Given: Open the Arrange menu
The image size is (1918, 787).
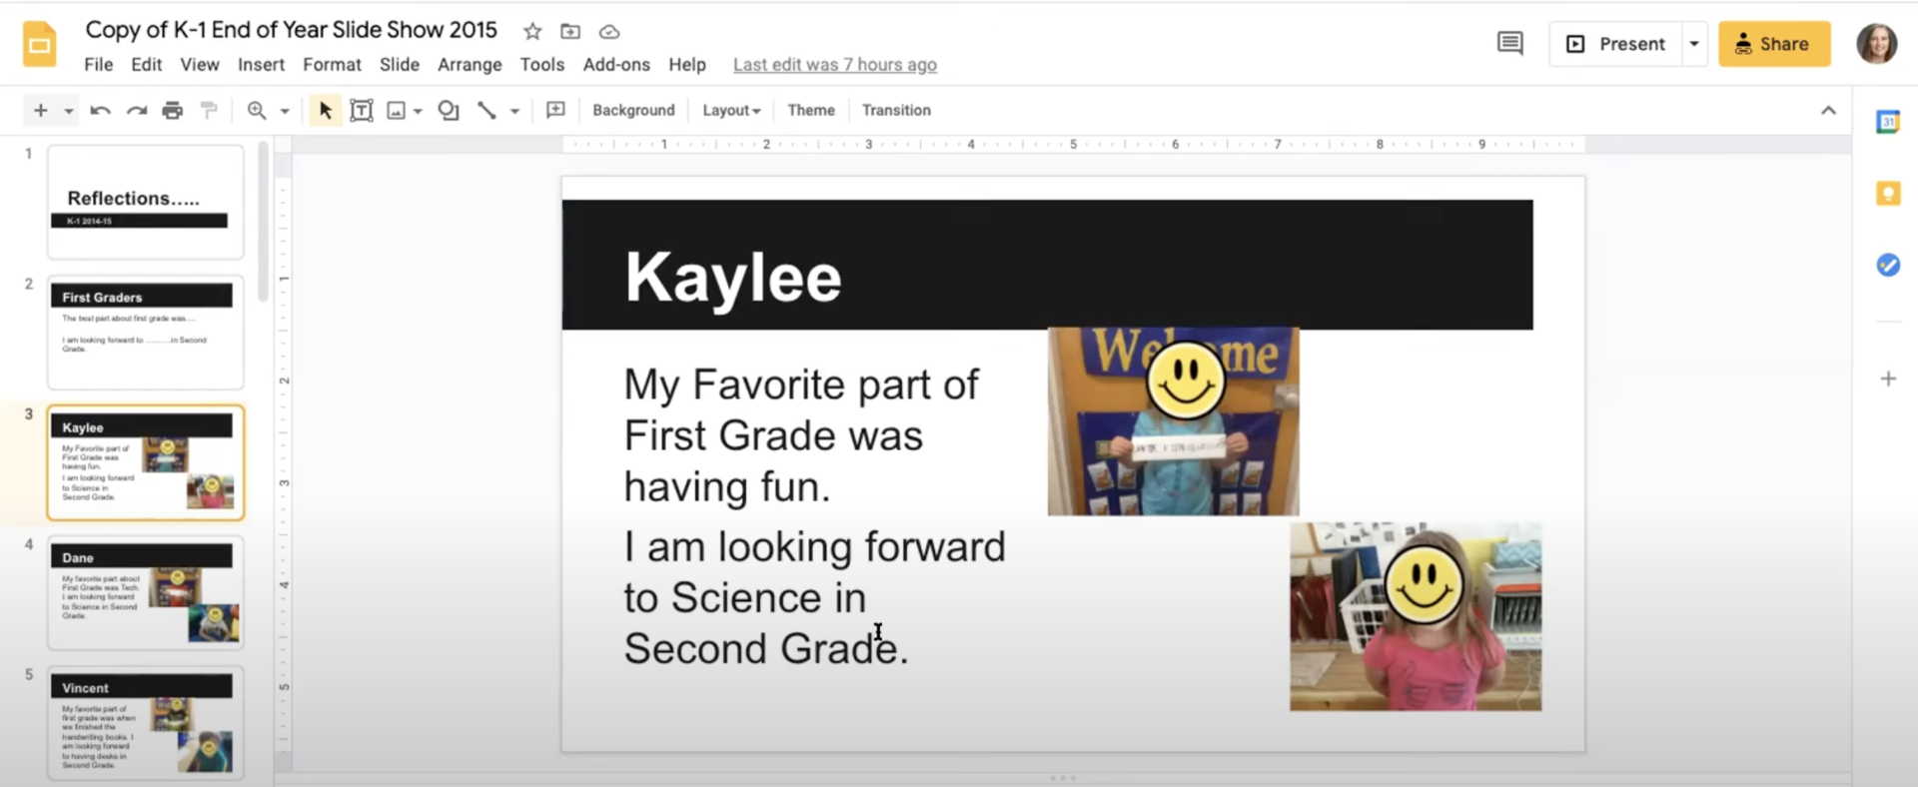Looking at the screenshot, I should point(470,64).
